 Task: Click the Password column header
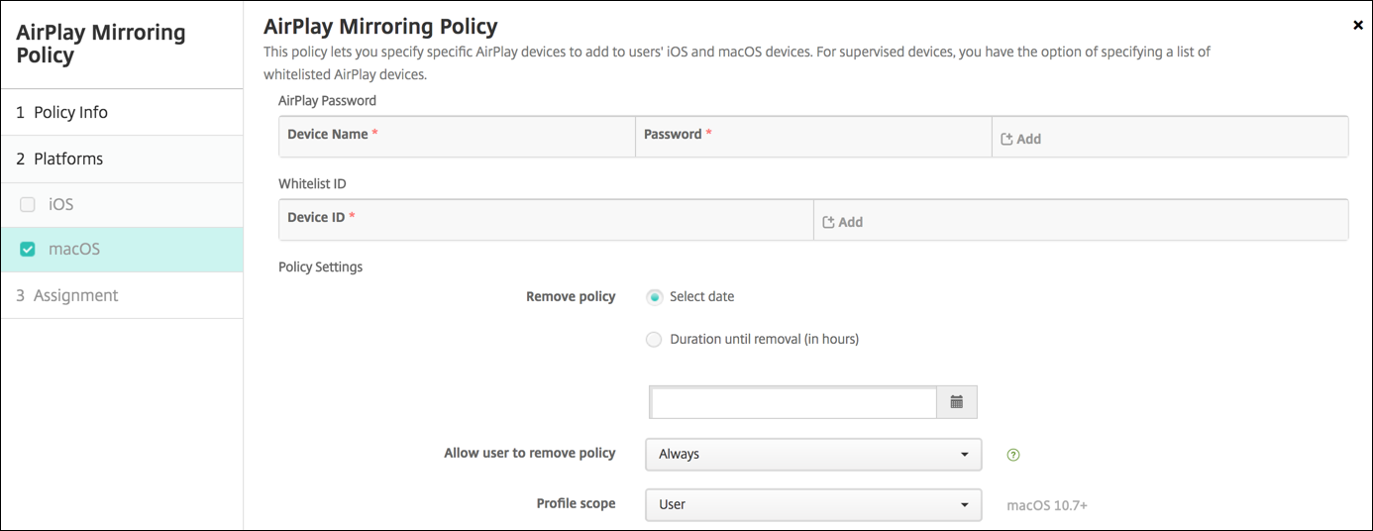click(673, 135)
